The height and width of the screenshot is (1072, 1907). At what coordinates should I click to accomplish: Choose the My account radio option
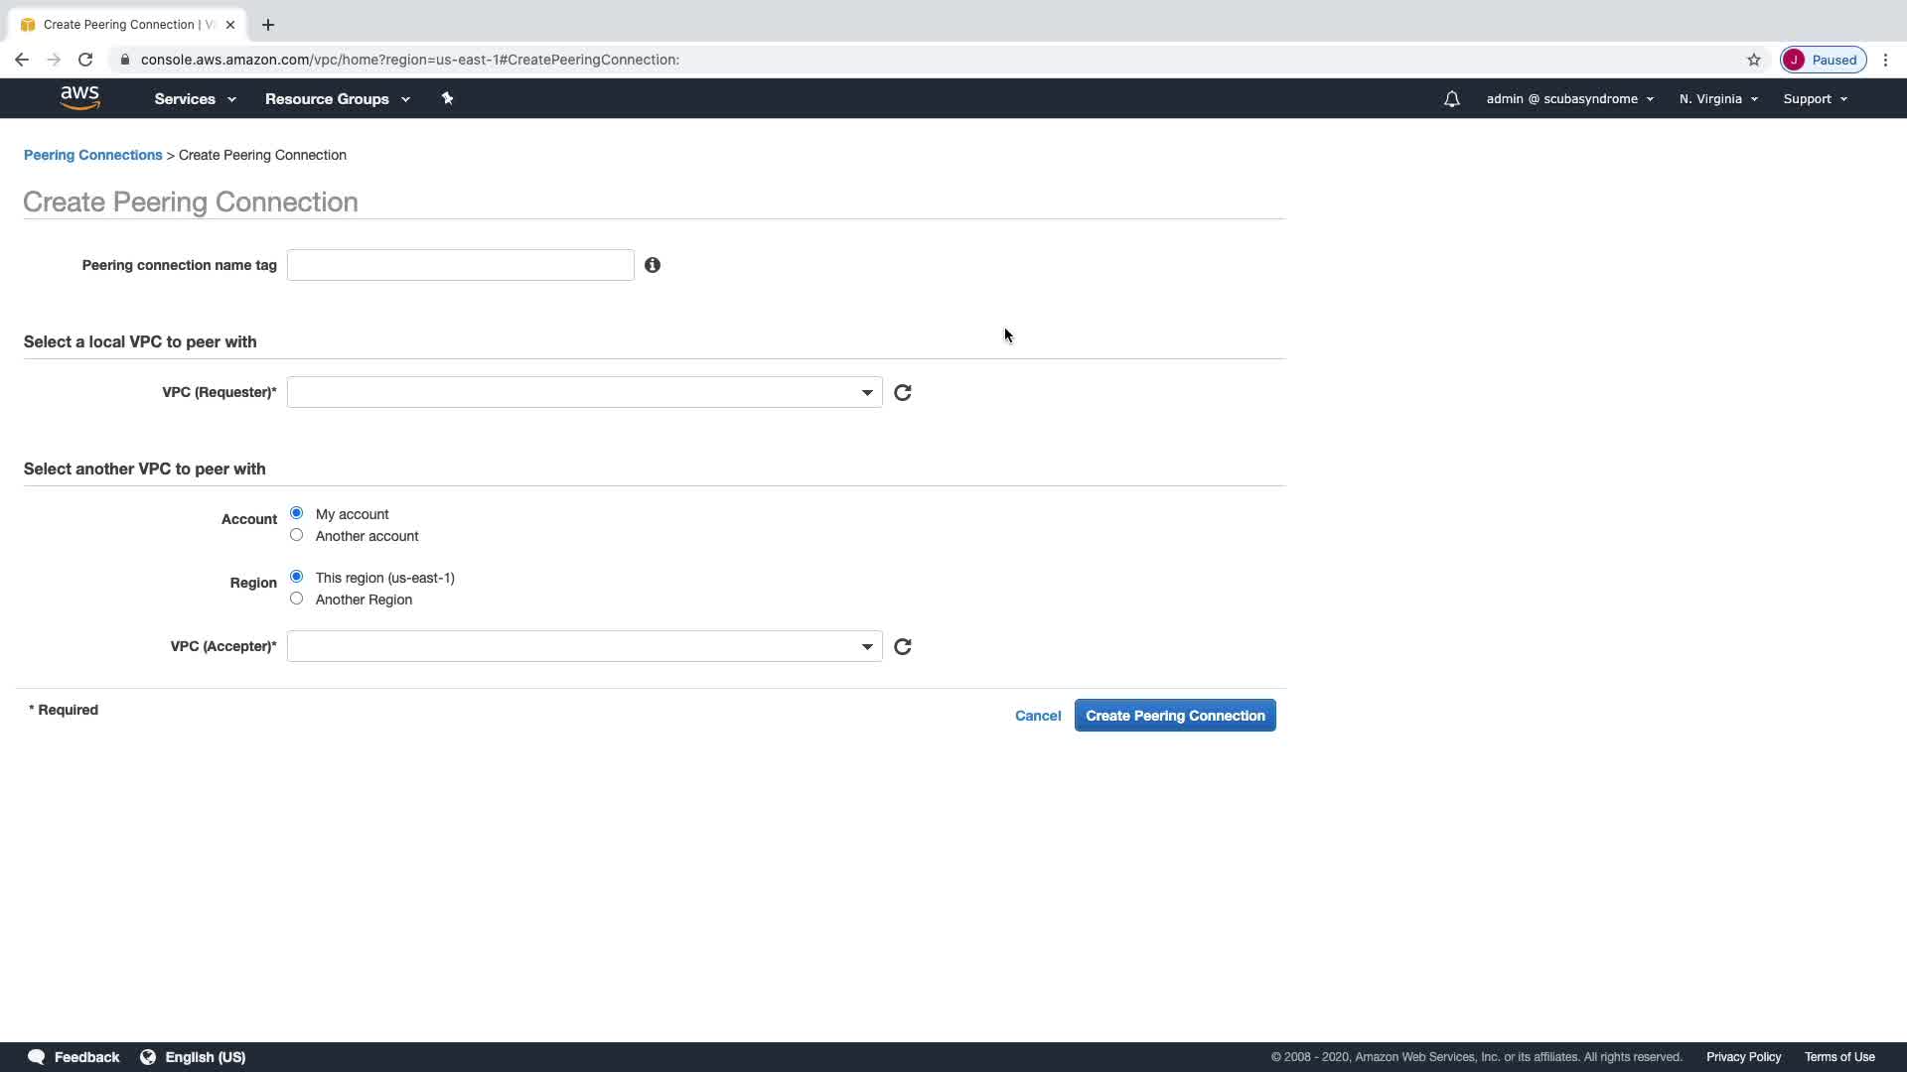click(x=296, y=513)
